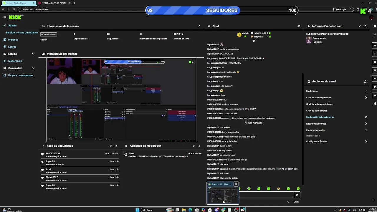The image size is (377, 212).
Task: Click the lightning bolt icon in right rail
Action: coord(375,54)
